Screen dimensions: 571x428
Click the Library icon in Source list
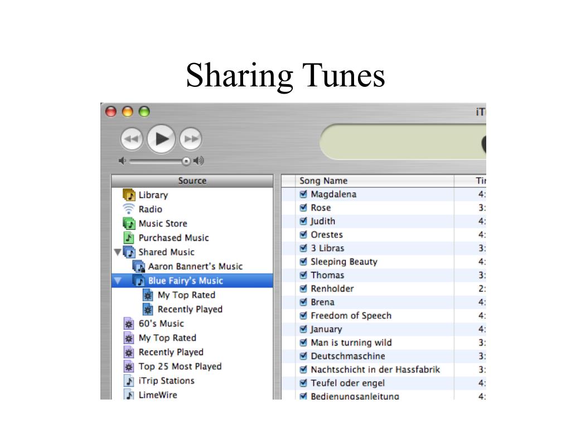click(x=129, y=194)
